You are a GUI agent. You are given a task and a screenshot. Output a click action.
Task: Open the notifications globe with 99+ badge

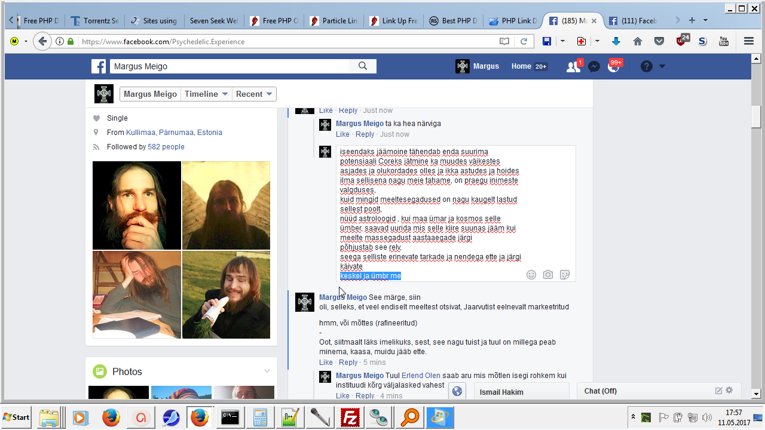click(x=614, y=66)
